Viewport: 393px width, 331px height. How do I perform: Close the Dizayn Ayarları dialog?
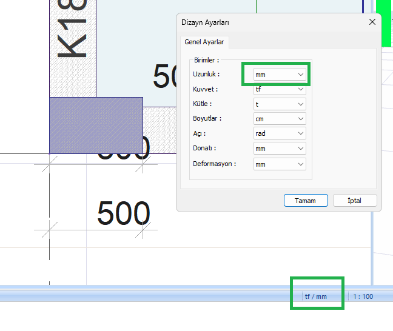[372, 22]
